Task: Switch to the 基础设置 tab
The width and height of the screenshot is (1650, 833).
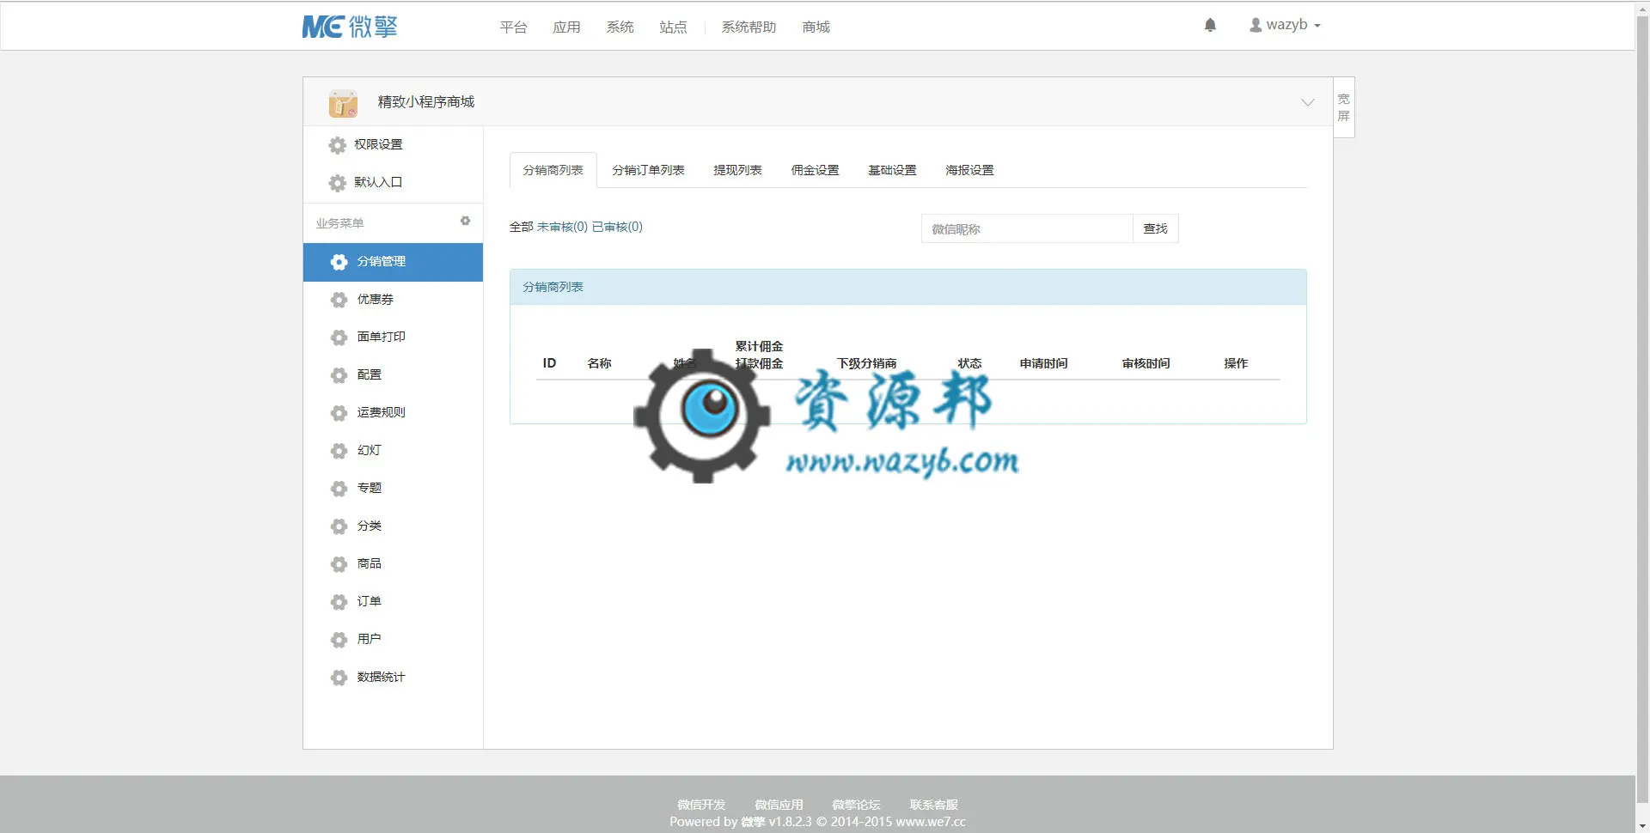Action: [x=892, y=170]
